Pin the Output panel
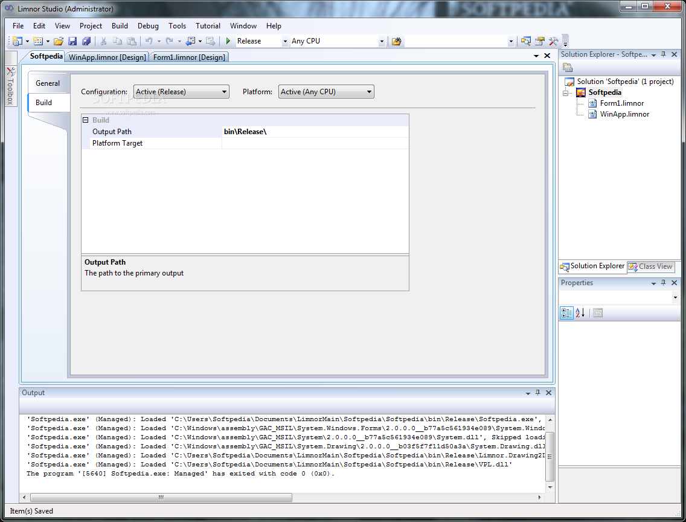The width and height of the screenshot is (686, 522). (x=537, y=393)
